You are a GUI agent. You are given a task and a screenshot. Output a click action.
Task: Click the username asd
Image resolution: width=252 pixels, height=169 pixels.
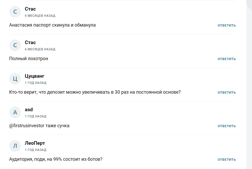29,109
